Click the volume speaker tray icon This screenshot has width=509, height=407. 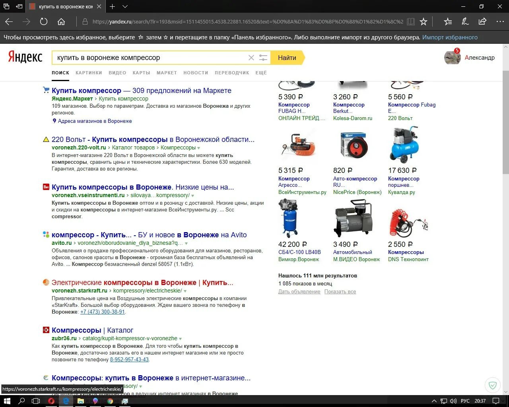pyautogui.click(x=453, y=401)
